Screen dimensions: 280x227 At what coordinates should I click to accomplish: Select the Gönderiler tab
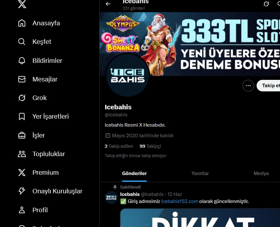pyautogui.click(x=134, y=173)
